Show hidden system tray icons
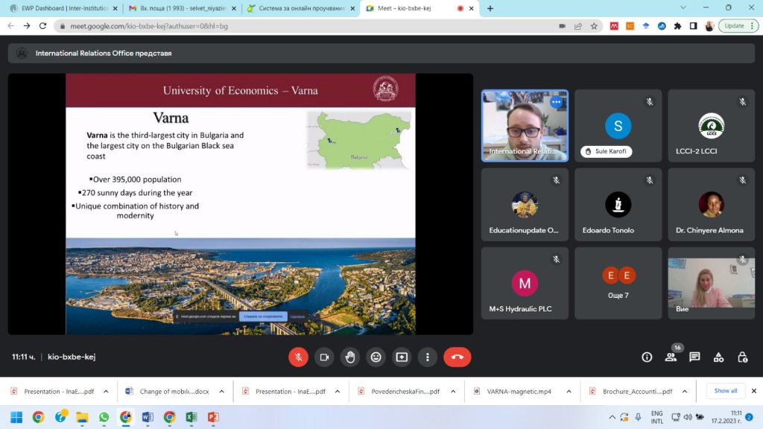Screen dimensions: 763x429 [x=612, y=417]
